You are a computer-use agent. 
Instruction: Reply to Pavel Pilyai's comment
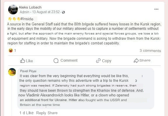(41, 113)
